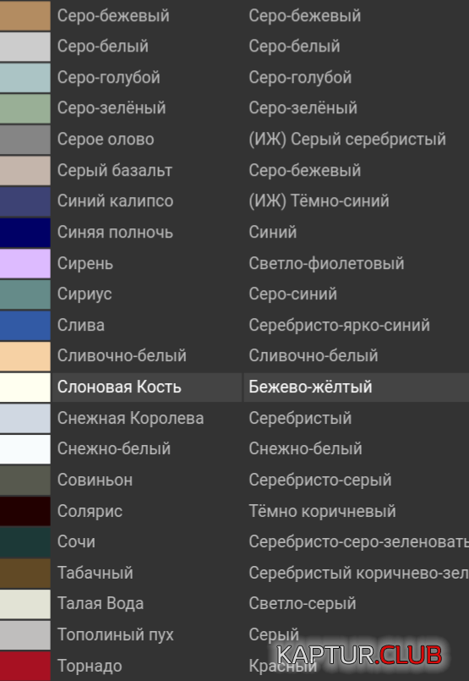Click the highlighted Слоновая Кость name
The height and width of the screenshot is (681, 469).
coord(119,387)
